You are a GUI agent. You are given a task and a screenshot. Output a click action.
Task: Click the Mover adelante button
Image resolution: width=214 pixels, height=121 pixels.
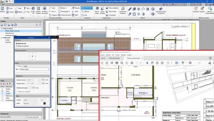click(112, 8)
